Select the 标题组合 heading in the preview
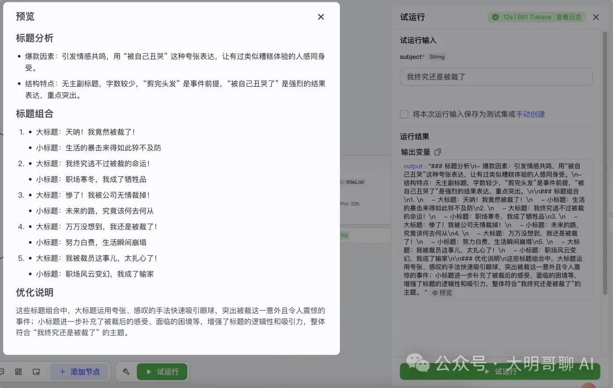The width and height of the screenshot is (613, 388). click(x=35, y=113)
